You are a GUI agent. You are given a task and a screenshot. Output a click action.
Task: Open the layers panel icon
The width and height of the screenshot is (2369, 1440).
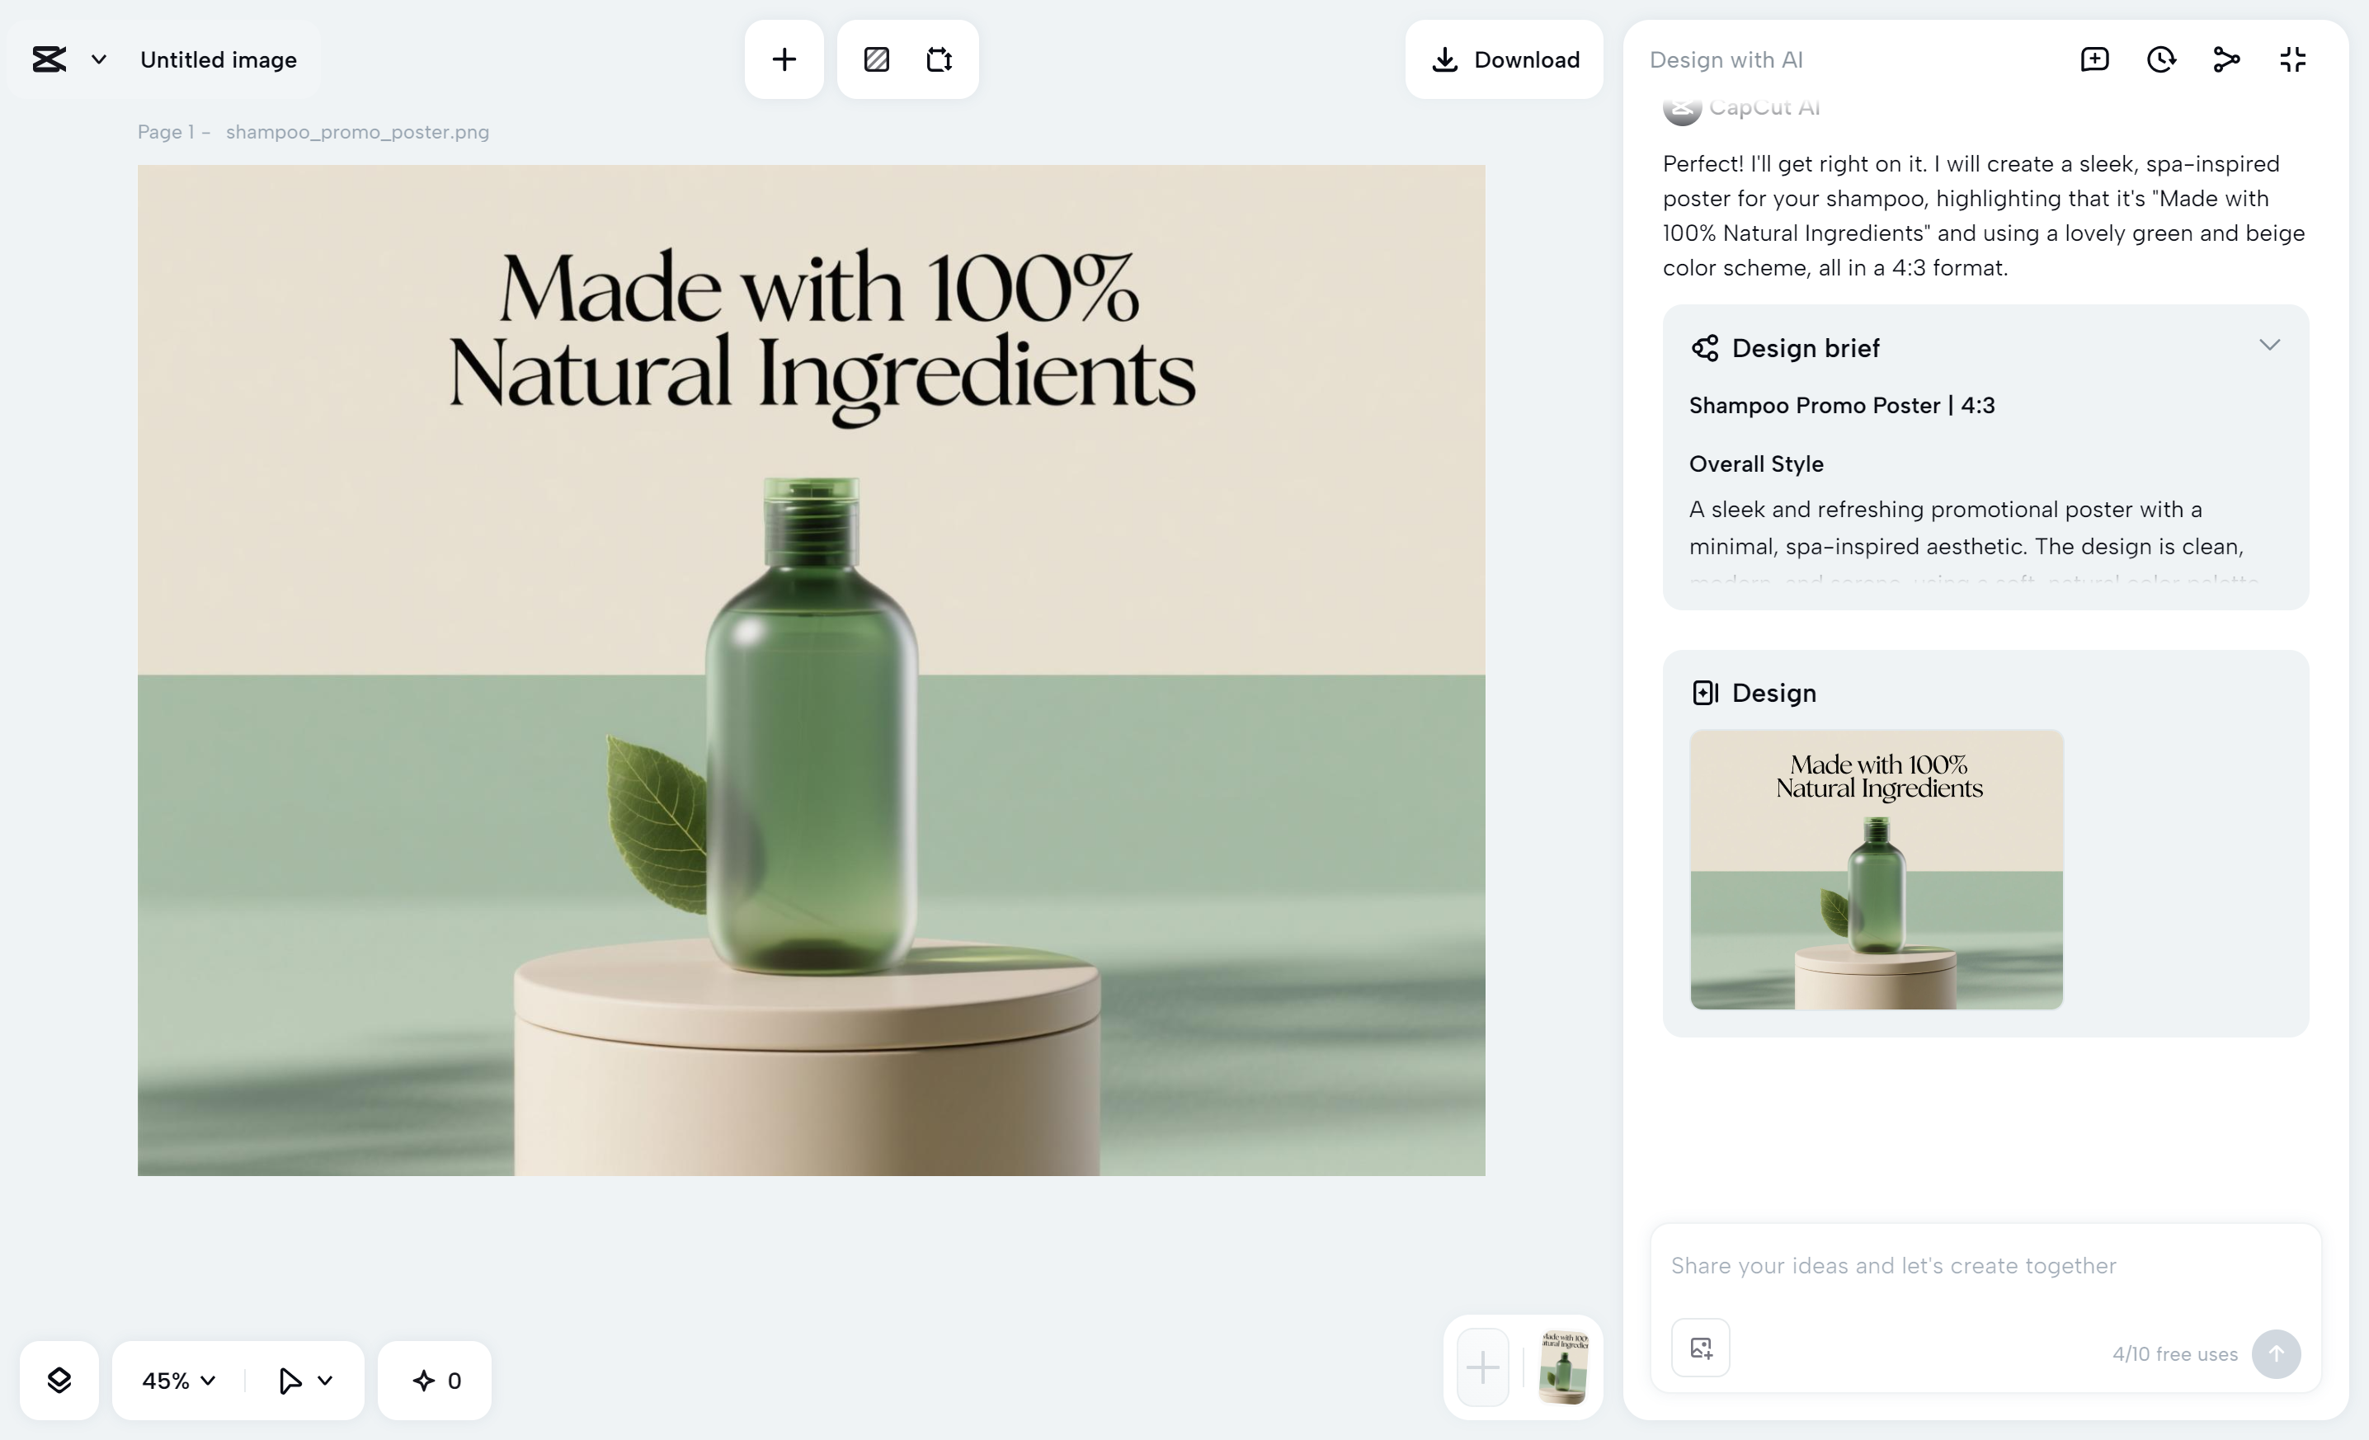point(59,1381)
